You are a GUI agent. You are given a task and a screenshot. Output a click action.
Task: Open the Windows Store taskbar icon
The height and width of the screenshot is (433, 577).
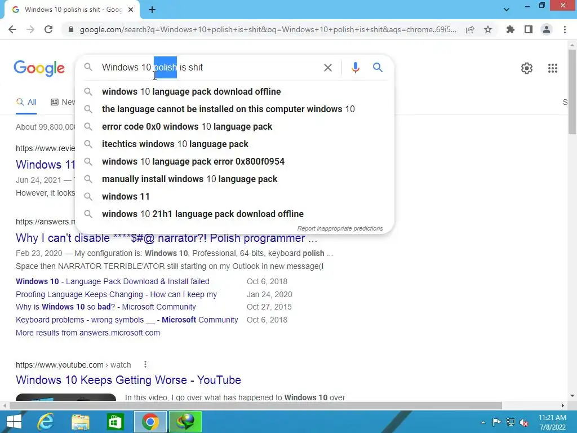pyautogui.click(x=115, y=422)
